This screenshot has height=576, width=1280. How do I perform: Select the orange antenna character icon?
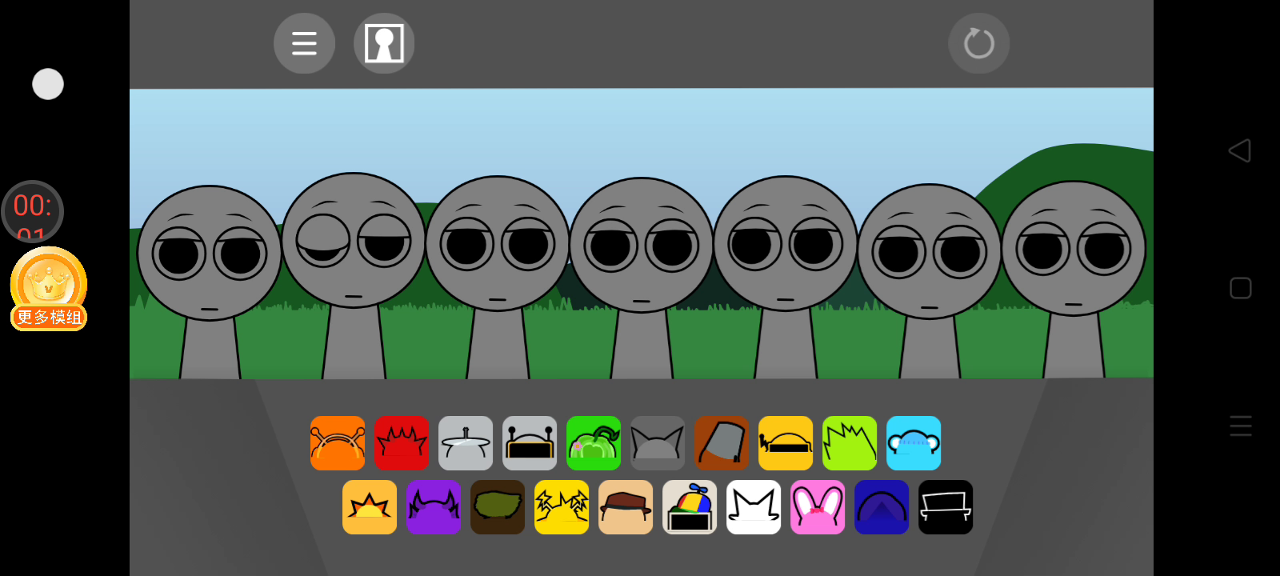click(x=338, y=443)
